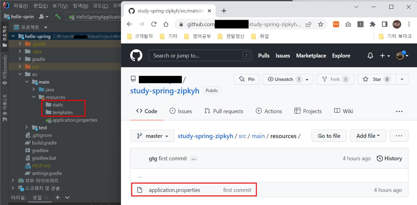417x205 pixels.
Task: Open Chrome extensions puzzle icon
Action: pos(372,24)
